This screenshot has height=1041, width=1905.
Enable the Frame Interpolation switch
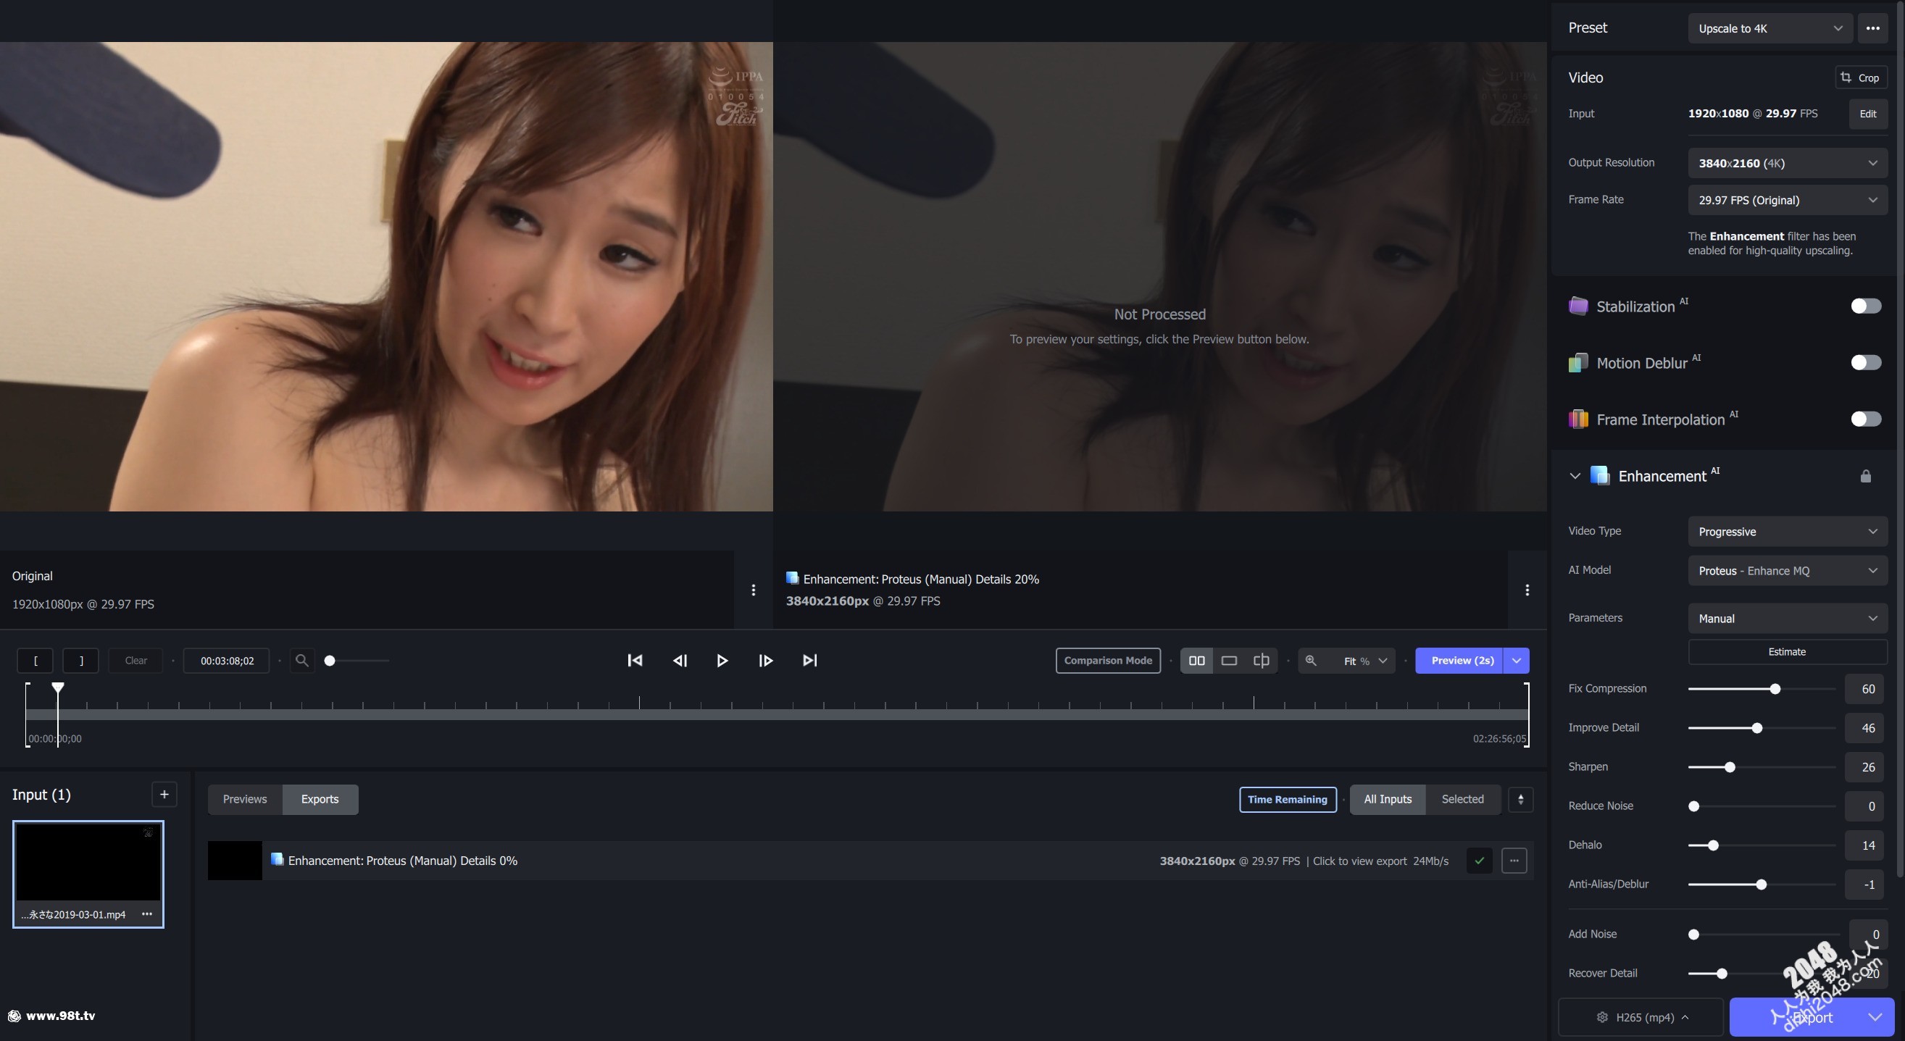click(1865, 419)
